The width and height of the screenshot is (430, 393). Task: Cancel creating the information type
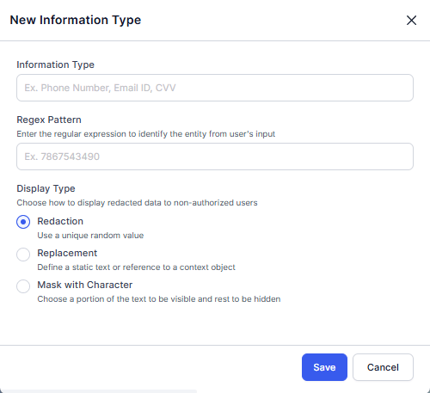click(383, 367)
